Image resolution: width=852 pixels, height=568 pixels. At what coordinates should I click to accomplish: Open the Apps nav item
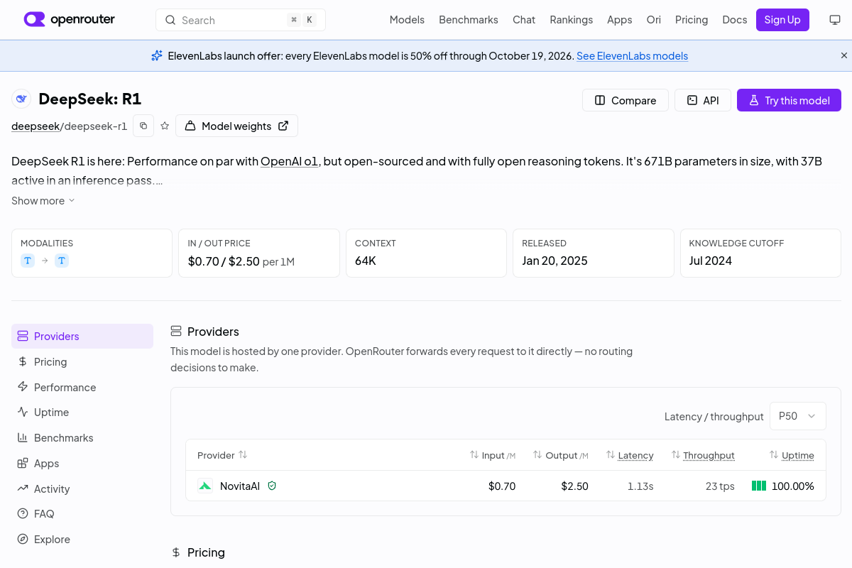click(619, 20)
